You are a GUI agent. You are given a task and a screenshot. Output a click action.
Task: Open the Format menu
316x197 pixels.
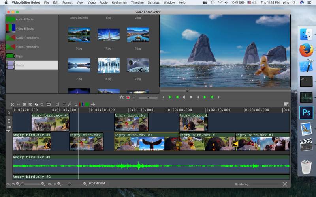[x=68, y=2]
